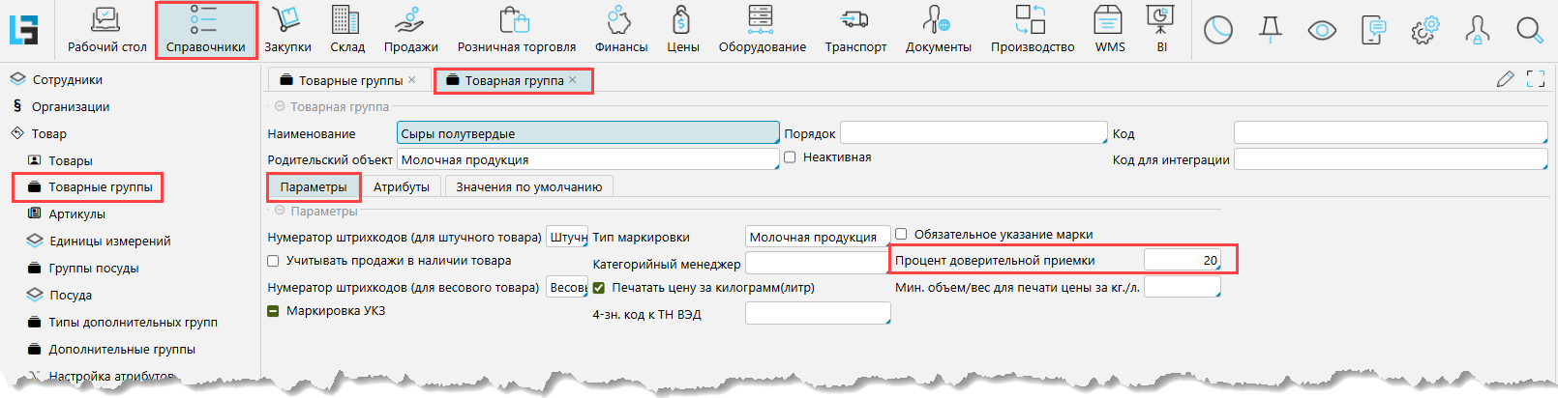Switch to Значения по умолчанию tab

coord(528,186)
